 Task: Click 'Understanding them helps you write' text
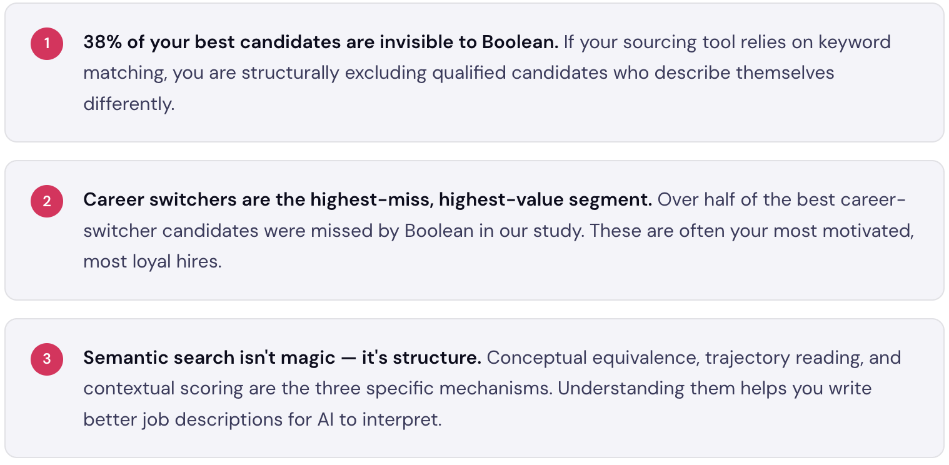click(715, 388)
